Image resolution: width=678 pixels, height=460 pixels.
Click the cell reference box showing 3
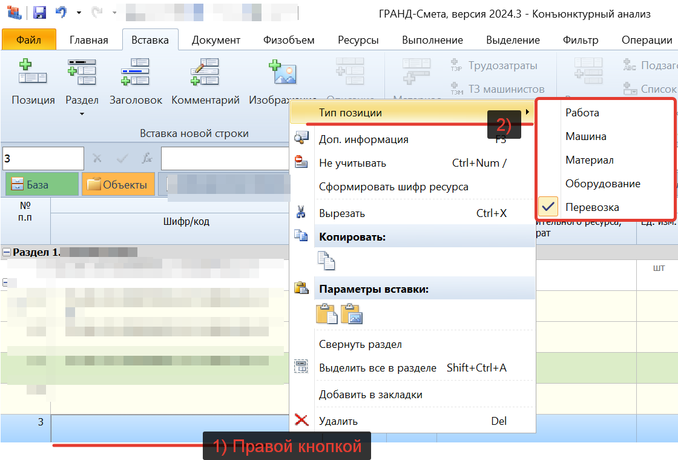pyautogui.click(x=43, y=158)
